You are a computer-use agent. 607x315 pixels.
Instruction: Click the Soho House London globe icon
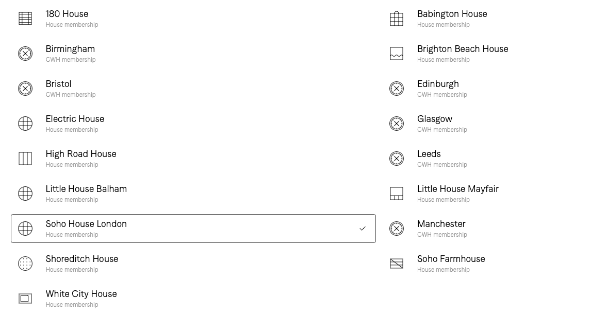coord(25,229)
